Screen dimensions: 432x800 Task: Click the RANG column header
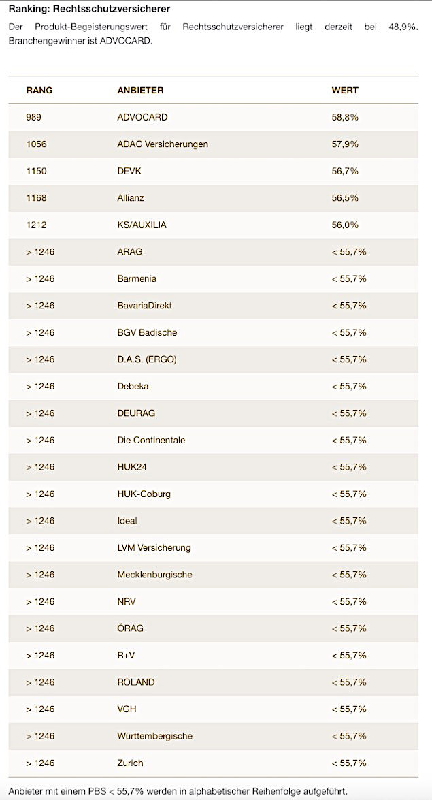point(39,90)
